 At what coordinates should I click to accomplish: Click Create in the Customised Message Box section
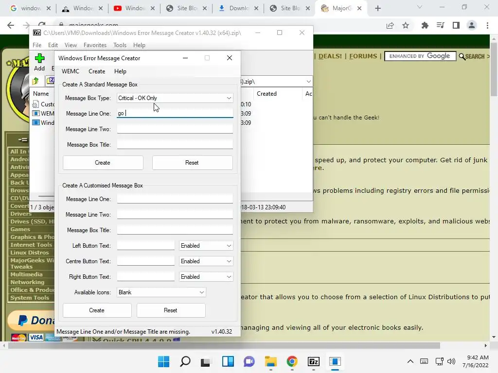coord(97,310)
